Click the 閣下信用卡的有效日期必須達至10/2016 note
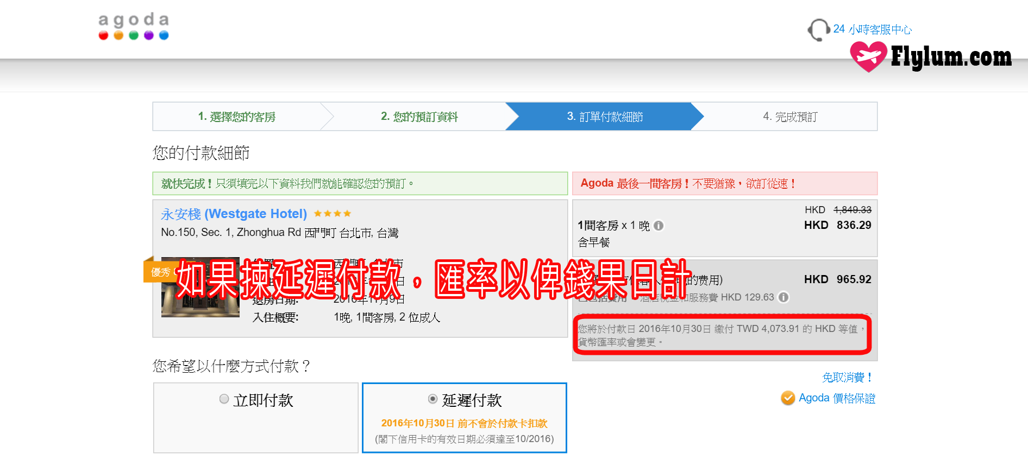Image resolution: width=1028 pixels, height=460 pixels. point(464,439)
